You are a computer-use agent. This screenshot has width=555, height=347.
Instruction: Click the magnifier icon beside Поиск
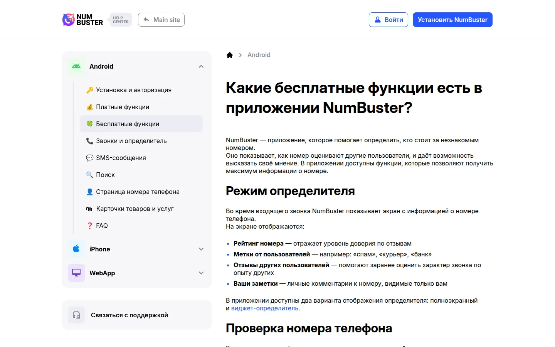pyautogui.click(x=90, y=175)
